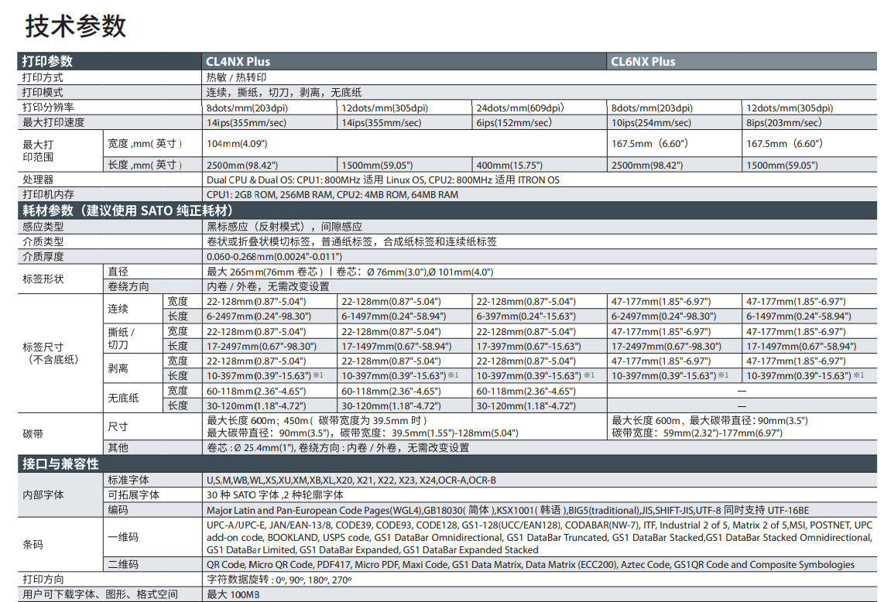Select the 最大 100MB value
884x602 pixels.
pos(233,594)
